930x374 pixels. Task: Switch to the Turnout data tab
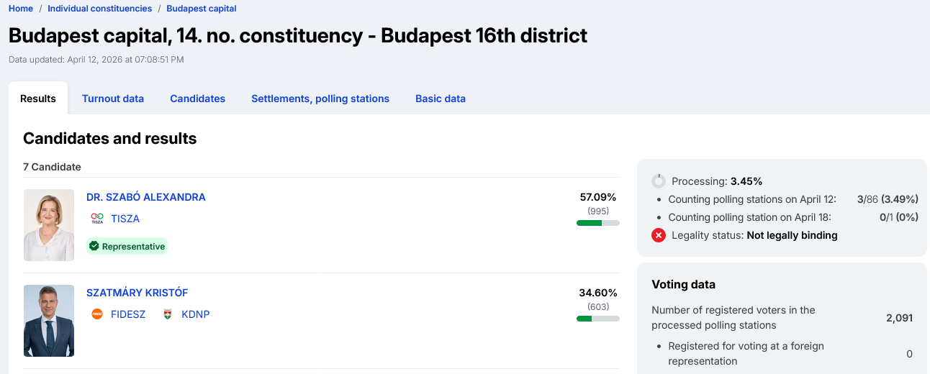[113, 99]
